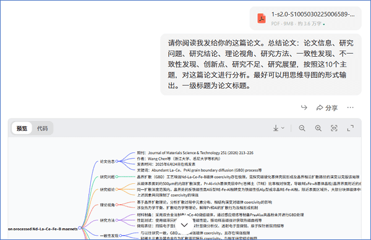
Task: Toggle the 一致性发现 node circle
Action: tap(121, 236)
